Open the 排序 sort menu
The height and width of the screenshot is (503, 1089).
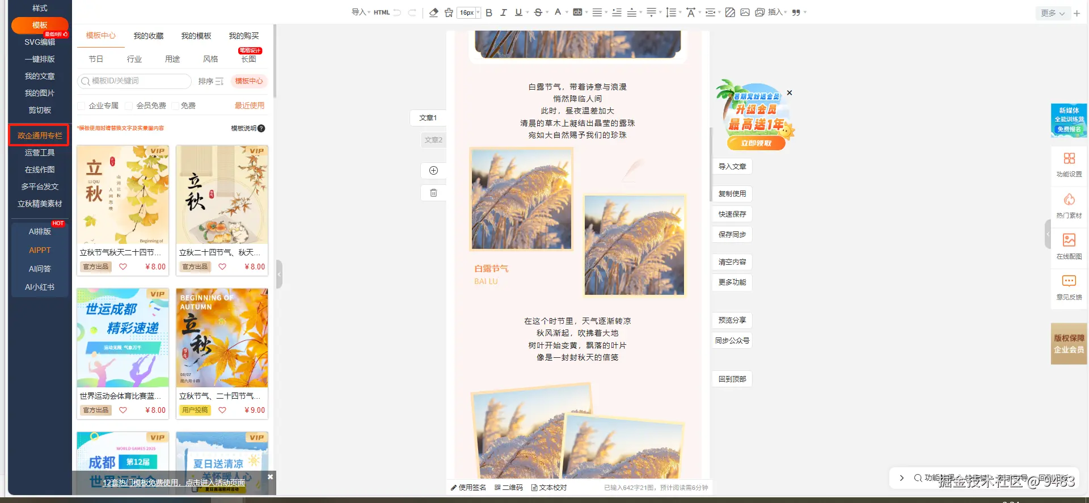point(211,82)
